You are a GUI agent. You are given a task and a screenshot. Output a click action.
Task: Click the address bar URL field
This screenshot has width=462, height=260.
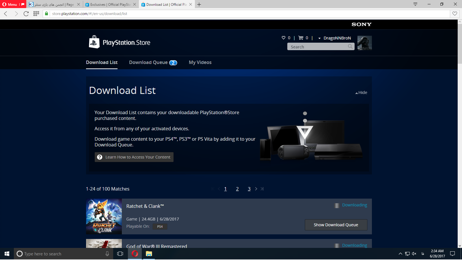coord(250,14)
